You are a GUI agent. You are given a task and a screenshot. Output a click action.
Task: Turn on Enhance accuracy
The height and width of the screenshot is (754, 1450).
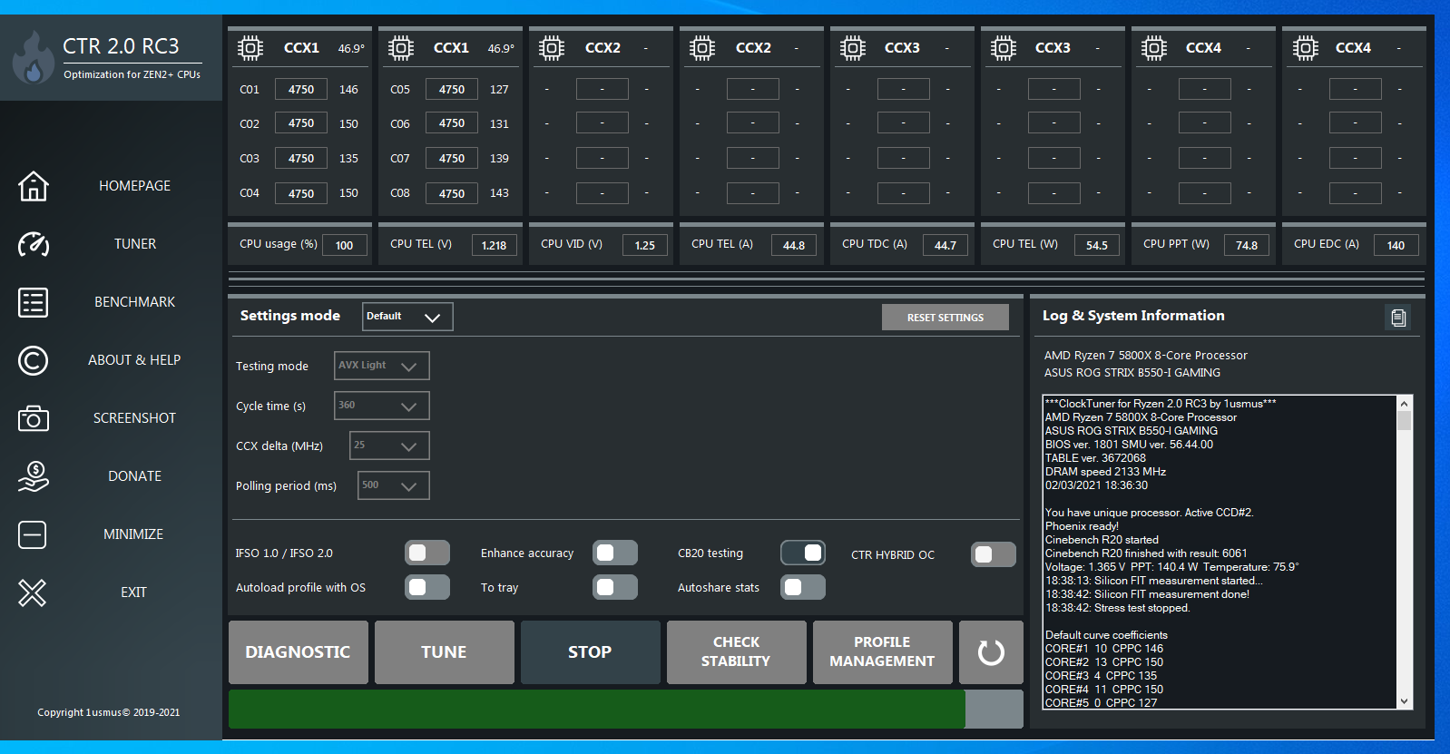615,553
